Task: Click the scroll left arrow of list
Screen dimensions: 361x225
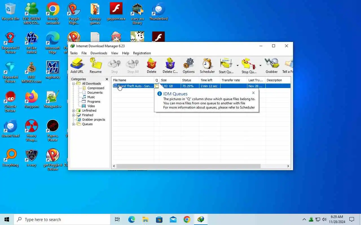Action: tap(114, 166)
